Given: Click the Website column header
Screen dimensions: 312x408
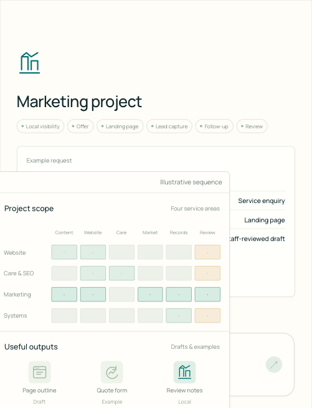Looking at the screenshot, I should pos(93,232).
